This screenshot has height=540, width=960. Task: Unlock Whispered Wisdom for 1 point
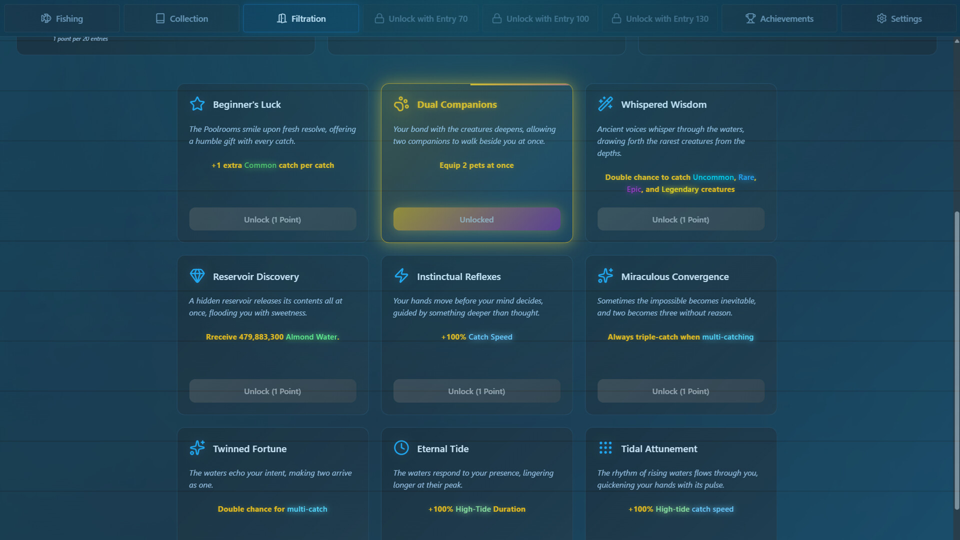click(x=680, y=219)
